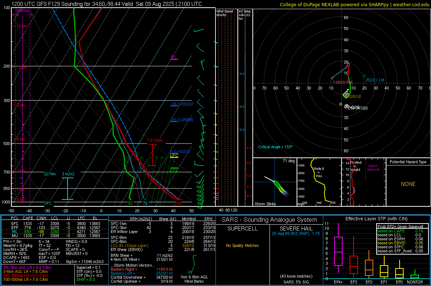Viewport: 431px width, 286px height.
Task: Click the No Quality Matches message
Action: 243,245
